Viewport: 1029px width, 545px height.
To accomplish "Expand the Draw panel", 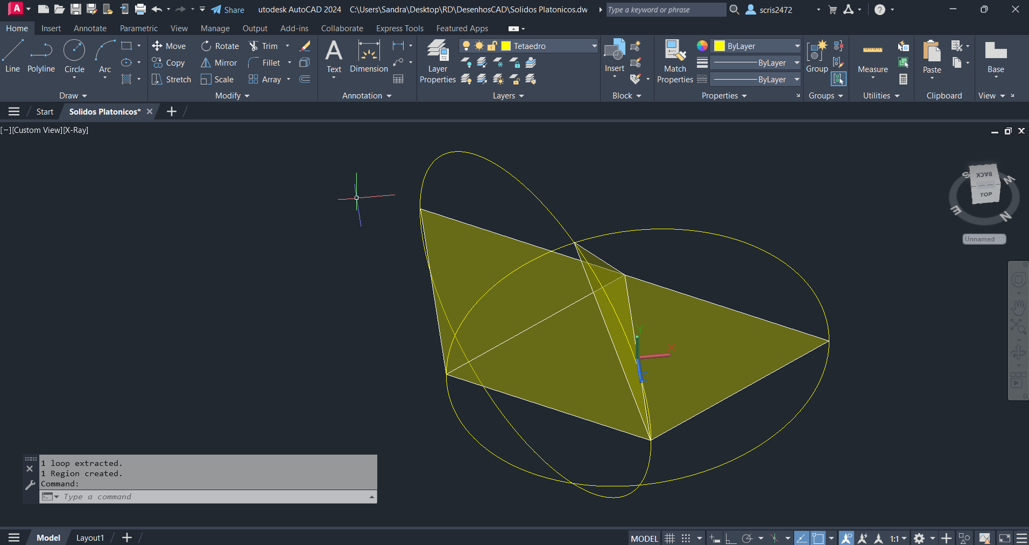I will click(73, 96).
